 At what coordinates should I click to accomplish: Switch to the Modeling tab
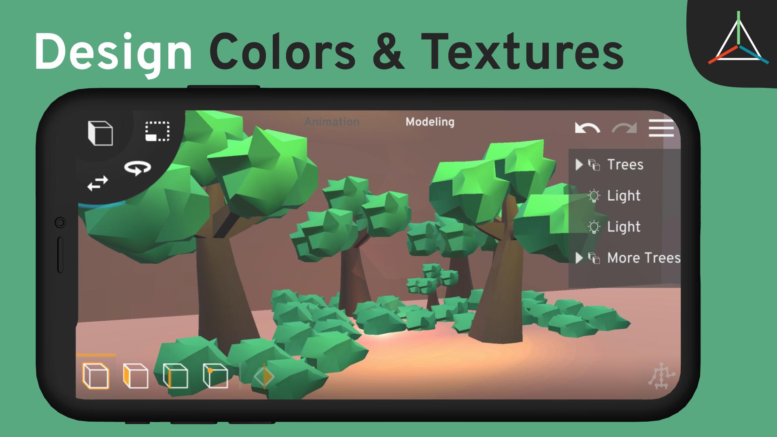431,123
